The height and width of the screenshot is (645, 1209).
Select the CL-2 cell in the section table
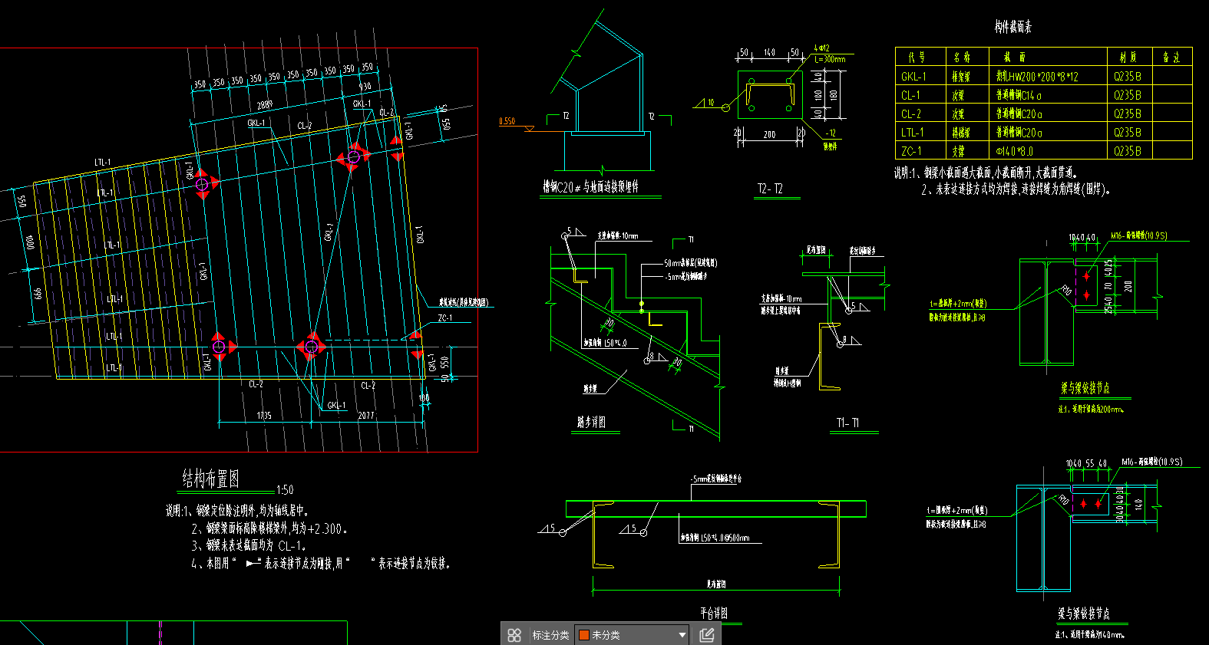tap(911, 114)
